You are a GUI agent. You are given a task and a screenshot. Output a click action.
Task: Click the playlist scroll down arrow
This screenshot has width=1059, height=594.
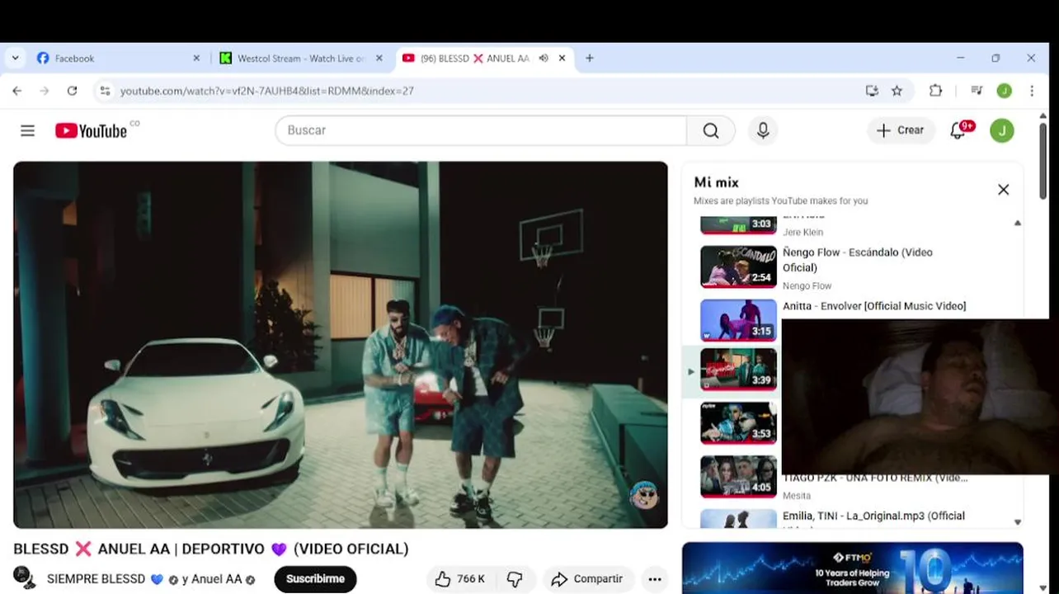coord(1017,522)
